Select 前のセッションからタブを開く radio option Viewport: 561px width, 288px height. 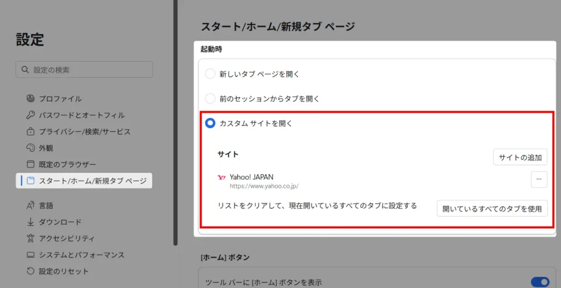tap(210, 99)
